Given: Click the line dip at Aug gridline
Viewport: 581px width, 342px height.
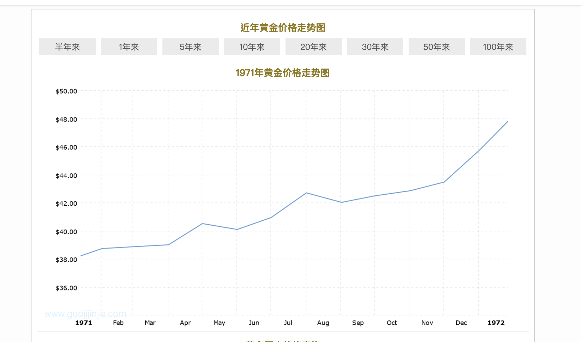Looking at the screenshot, I should pos(341,202).
